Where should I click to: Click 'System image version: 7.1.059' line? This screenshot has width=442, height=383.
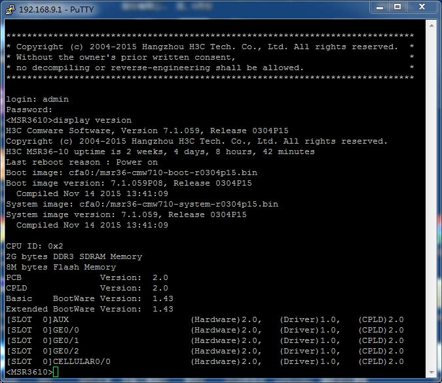(x=126, y=215)
